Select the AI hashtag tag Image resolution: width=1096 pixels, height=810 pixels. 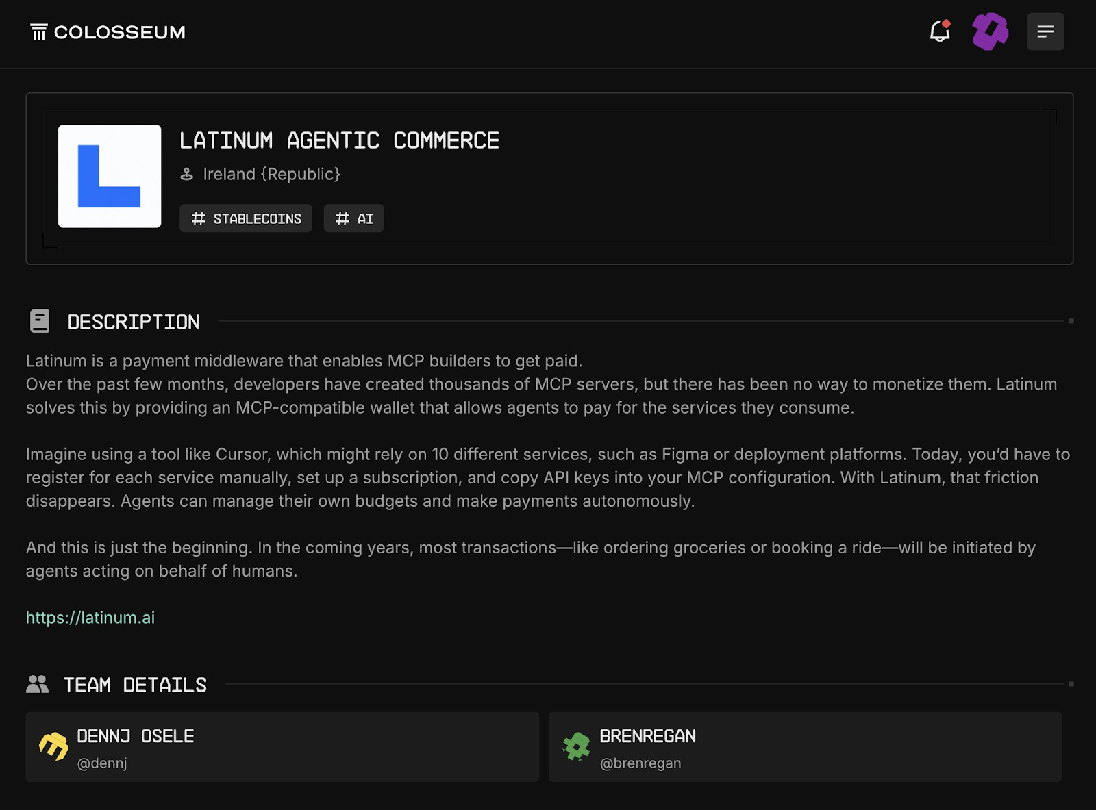pos(354,218)
